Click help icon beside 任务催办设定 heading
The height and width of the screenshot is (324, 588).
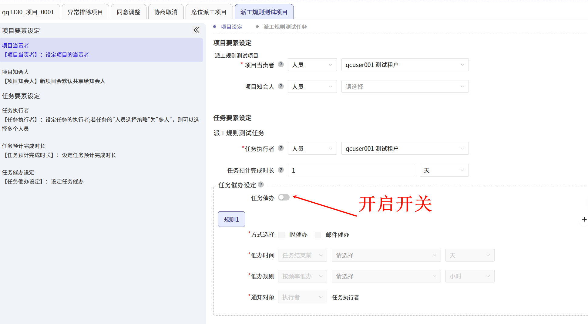click(261, 184)
